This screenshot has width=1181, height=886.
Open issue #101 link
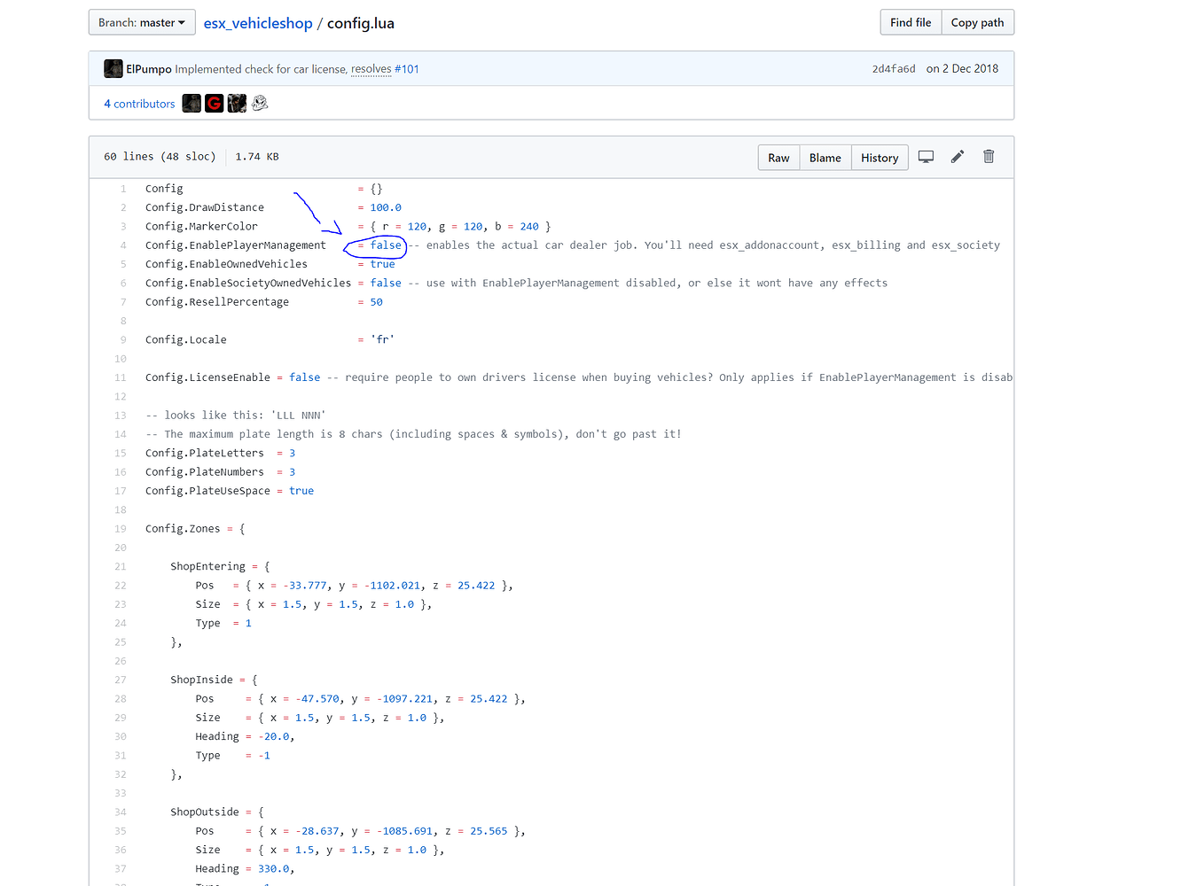pos(407,69)
